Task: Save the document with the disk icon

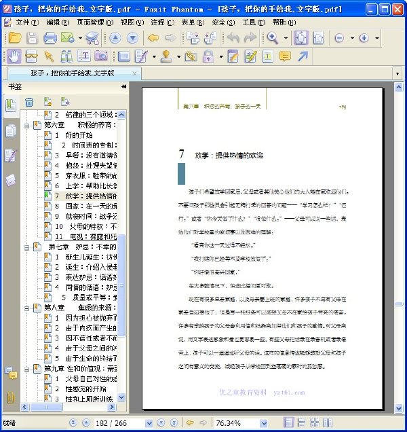Action: click(x=32, y=38)
